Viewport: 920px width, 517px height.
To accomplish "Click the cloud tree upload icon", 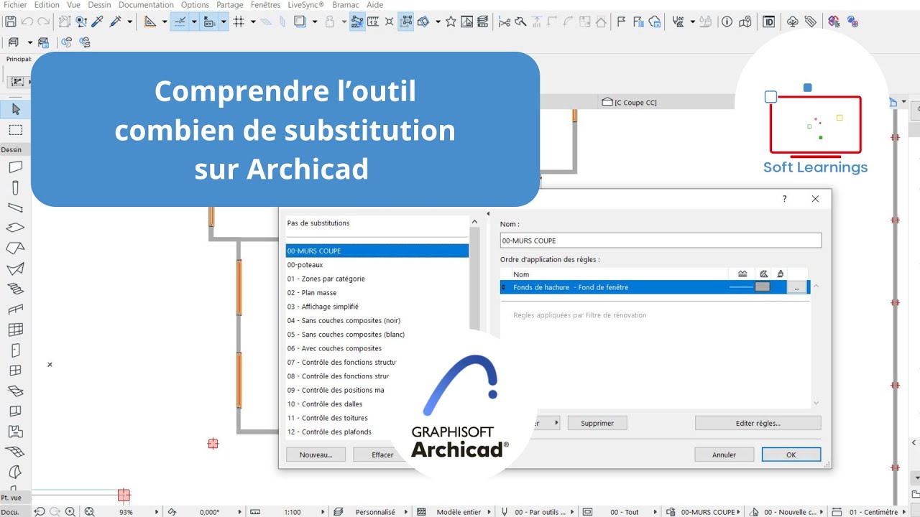I will (x=793, y=22).
